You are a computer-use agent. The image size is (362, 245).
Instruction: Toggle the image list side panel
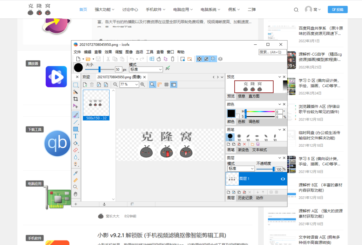click(x=174, y=85)
